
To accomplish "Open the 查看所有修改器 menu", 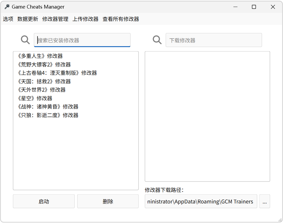I will [x=121, y=19].
